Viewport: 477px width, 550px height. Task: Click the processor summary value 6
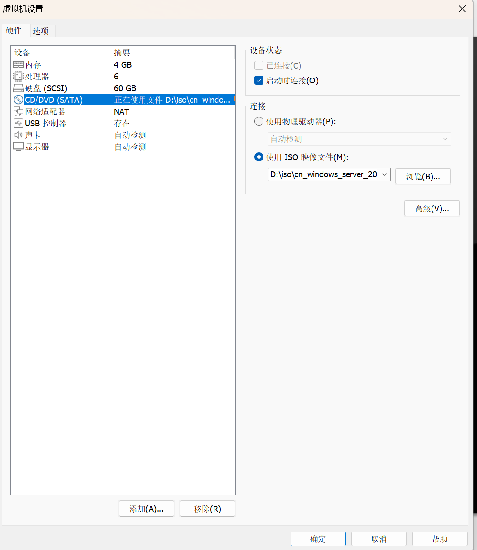pos(116,77)
